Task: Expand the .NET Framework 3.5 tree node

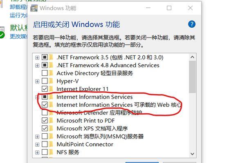Action: coord(37,57)
